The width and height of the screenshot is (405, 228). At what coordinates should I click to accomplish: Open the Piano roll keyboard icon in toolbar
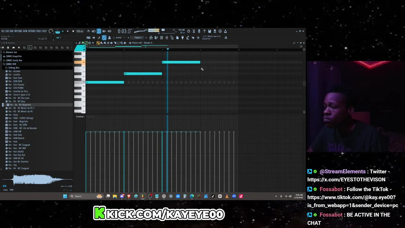(x=156, y=37)
